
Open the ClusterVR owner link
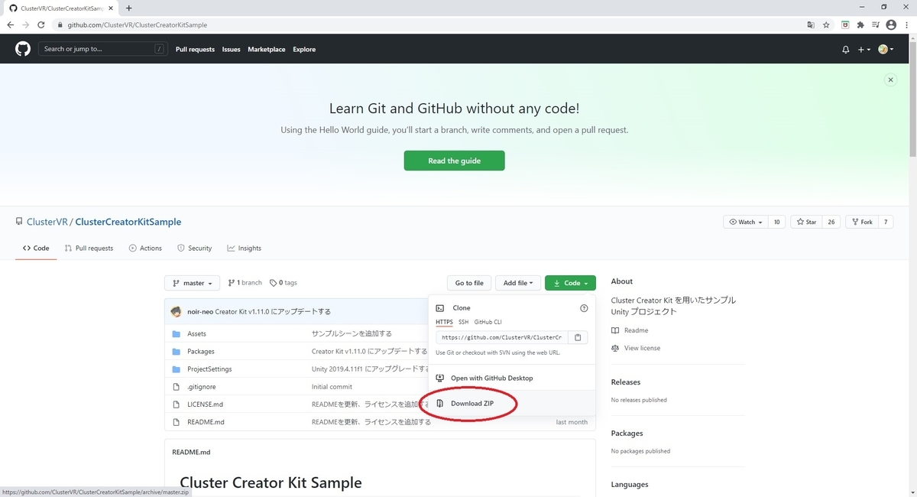pos(47,222)
